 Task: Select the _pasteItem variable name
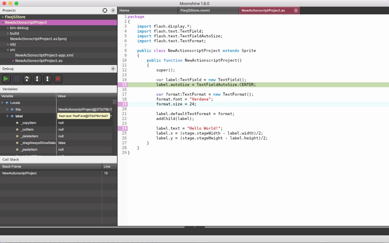coord(29,149)
